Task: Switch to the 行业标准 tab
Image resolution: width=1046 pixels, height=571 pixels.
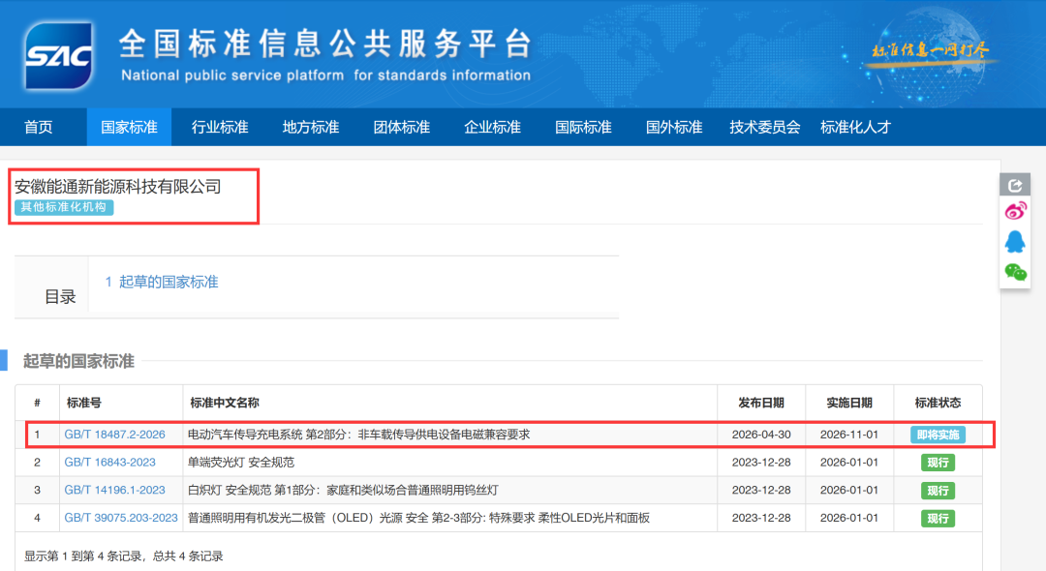Action: point(220,127)
